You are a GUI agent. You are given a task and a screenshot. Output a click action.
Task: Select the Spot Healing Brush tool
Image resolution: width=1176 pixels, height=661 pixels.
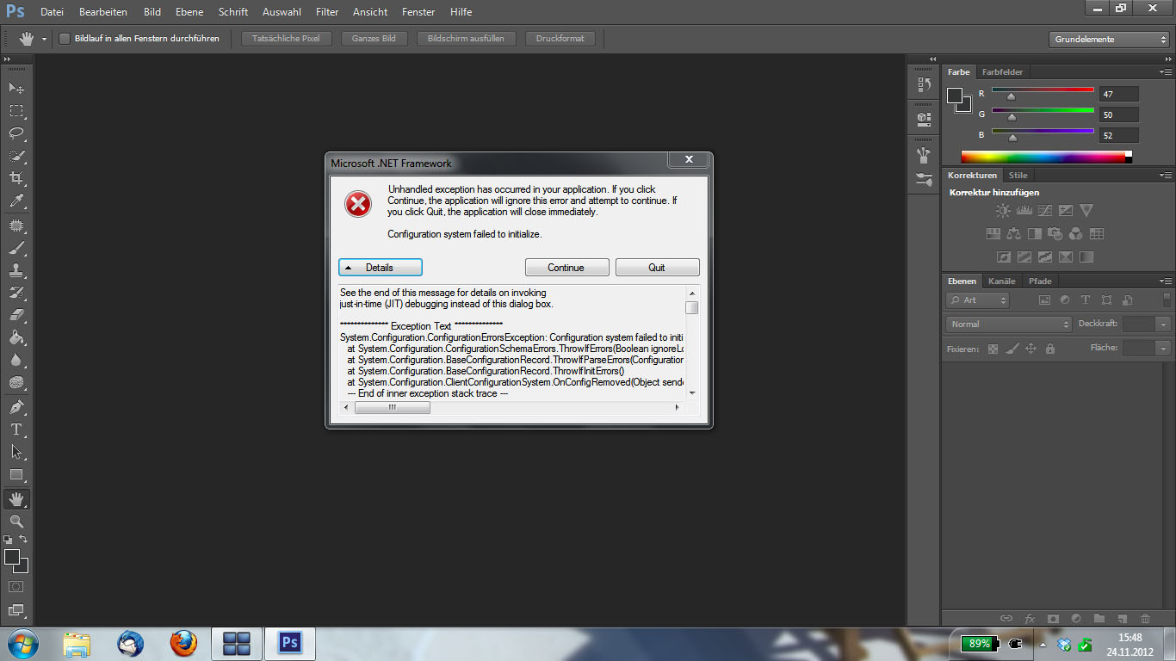pyautogui.click(x=16, y=225)
